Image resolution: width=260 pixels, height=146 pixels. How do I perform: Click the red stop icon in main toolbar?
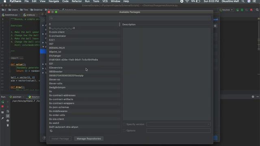click(x=251, y=10)
